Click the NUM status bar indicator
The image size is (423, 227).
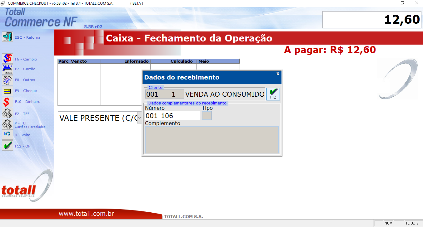(x=388, y=223)
